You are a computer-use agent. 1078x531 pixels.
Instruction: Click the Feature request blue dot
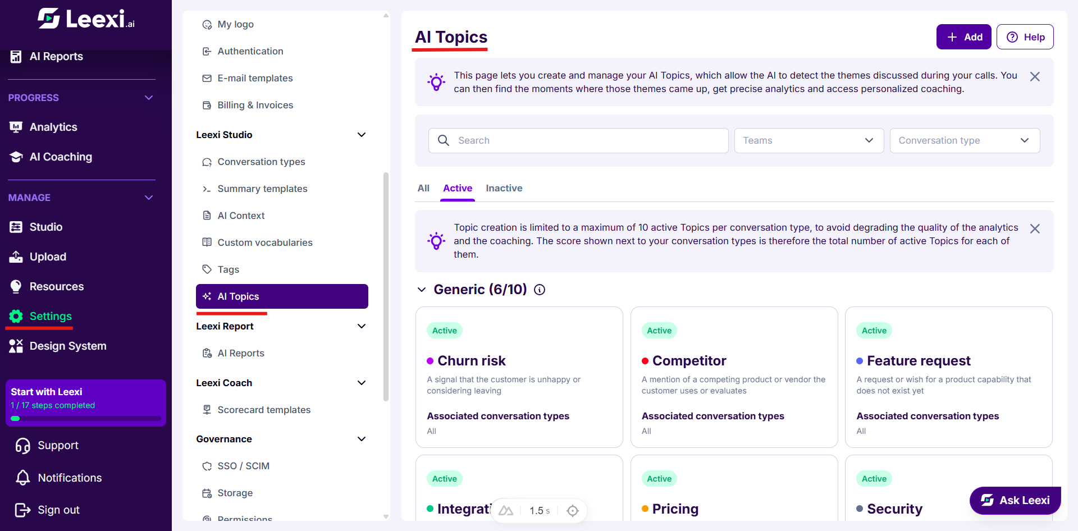coord(860,361)
